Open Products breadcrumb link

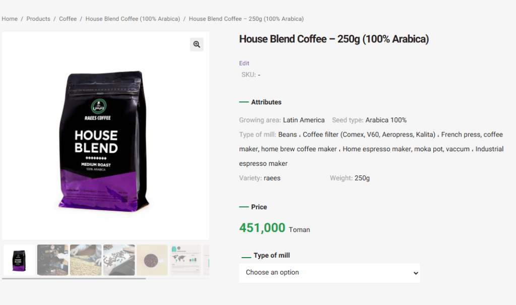pyautogui.click(x=38, y=19)
